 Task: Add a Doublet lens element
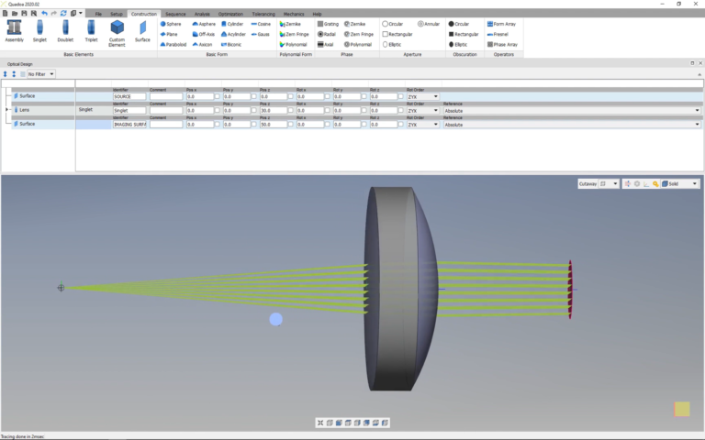click(x=65, y=31)
